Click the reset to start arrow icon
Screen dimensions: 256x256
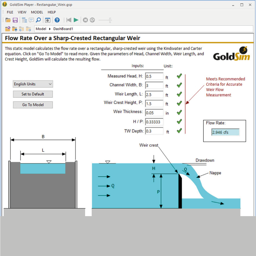click(69, 20)
